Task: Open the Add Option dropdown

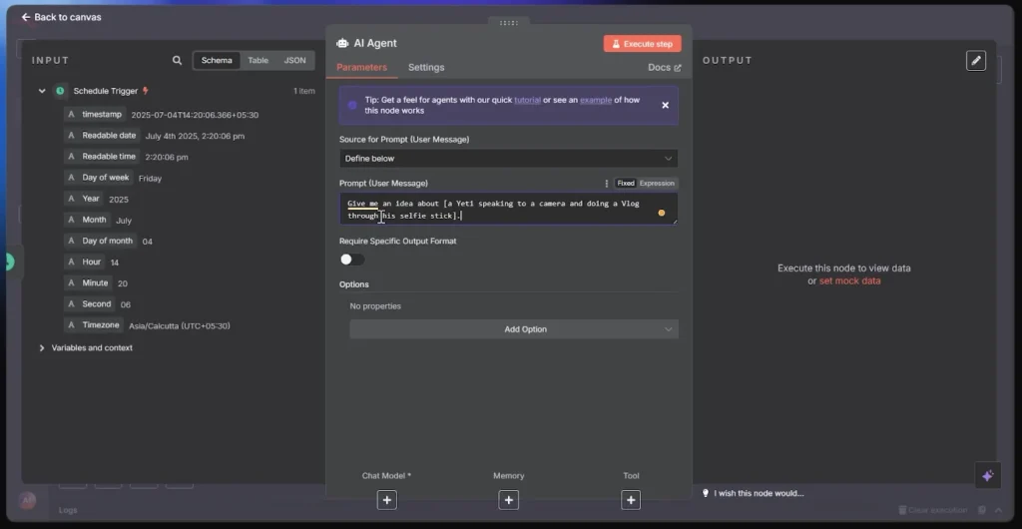Action: pyautogui.click(x=513, y=329)
